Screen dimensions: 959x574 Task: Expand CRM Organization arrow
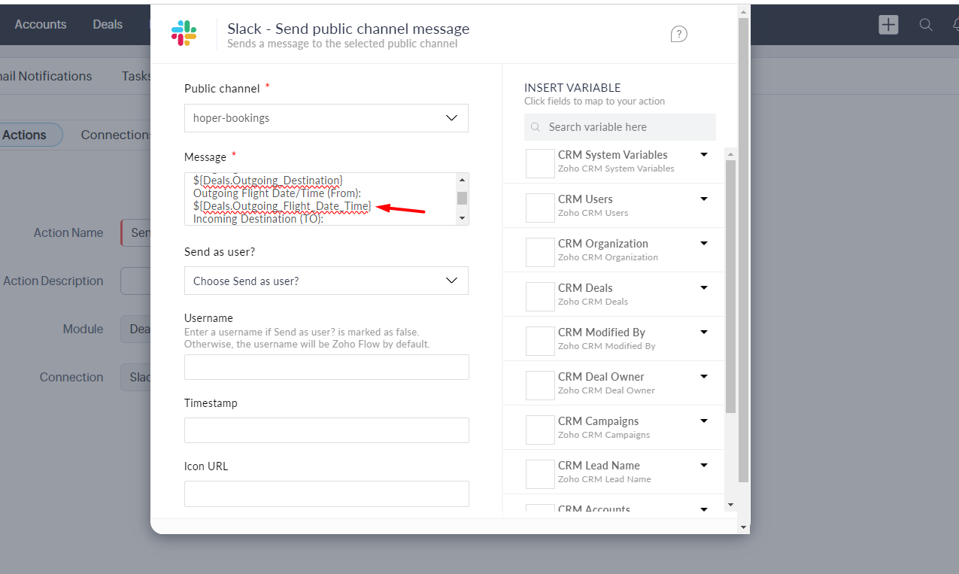click(704, 243)
